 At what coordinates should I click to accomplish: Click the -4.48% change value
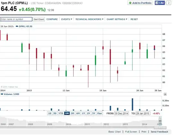tap(156, 113)
